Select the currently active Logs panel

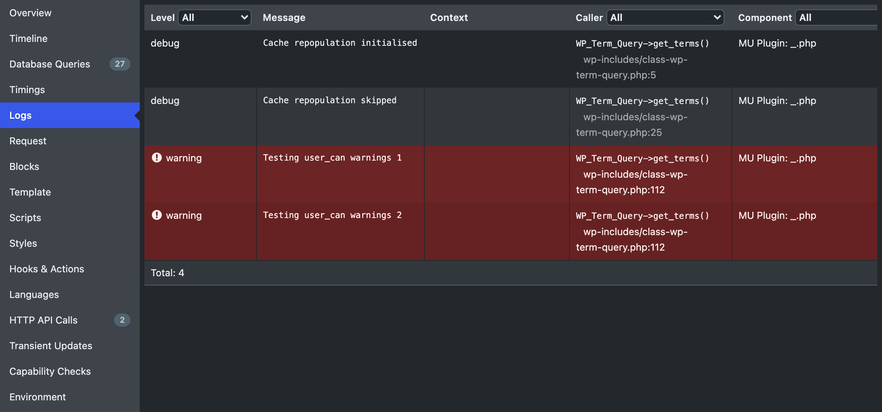[21, 115]
